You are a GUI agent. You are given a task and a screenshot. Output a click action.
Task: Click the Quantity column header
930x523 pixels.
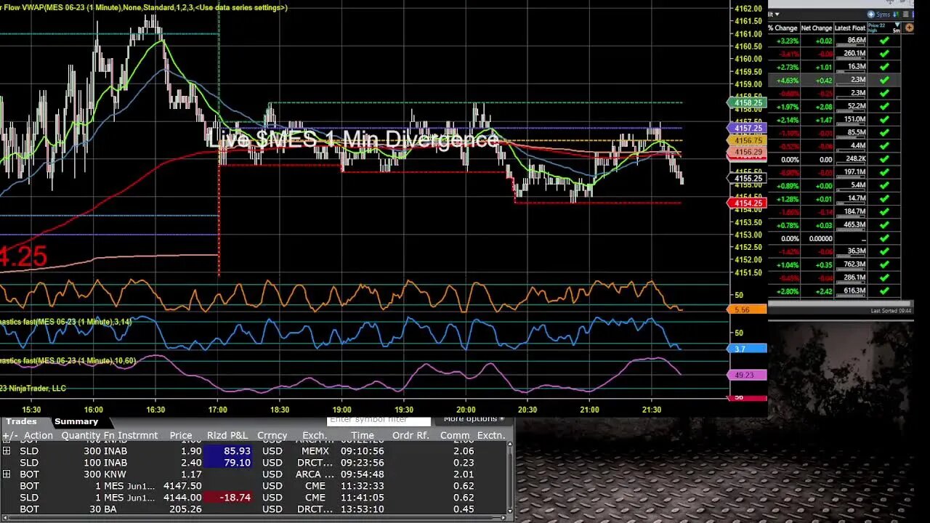[x=81, y=436]
